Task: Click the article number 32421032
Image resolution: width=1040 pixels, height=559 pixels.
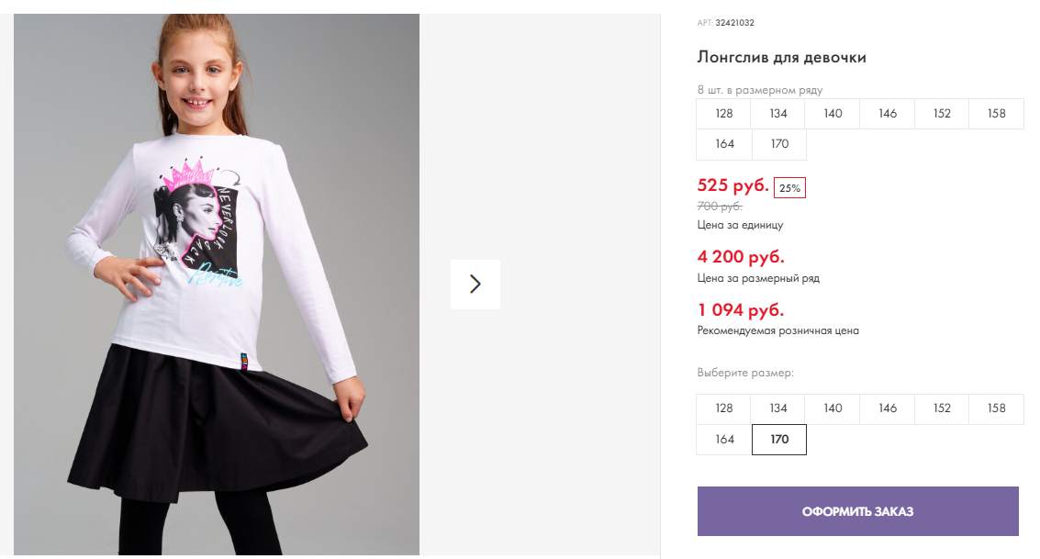Action: 734,23
